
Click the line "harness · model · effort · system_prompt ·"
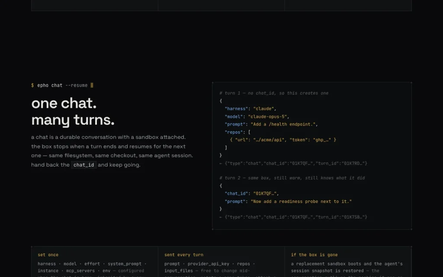92,264
